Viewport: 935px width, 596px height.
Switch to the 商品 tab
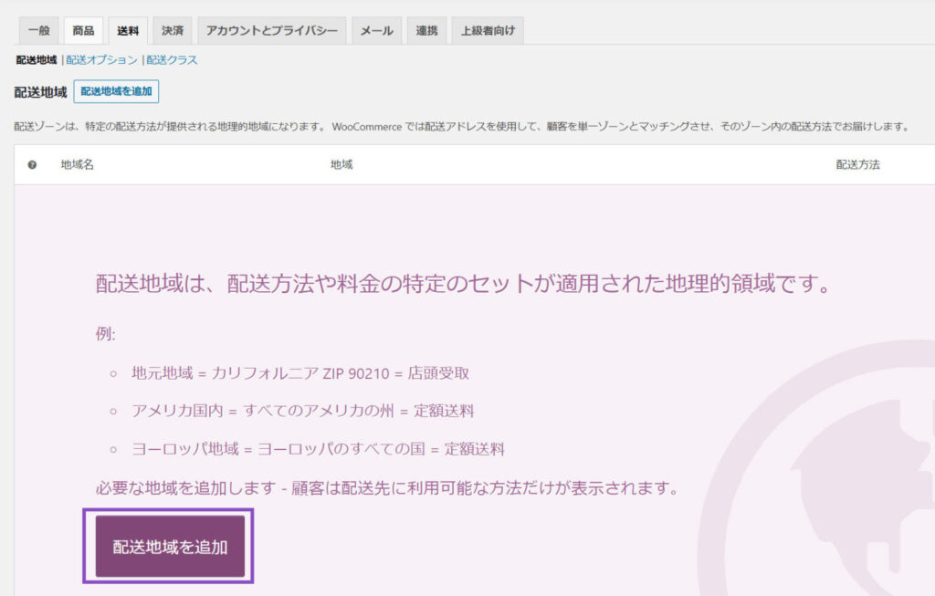(83, 30)
